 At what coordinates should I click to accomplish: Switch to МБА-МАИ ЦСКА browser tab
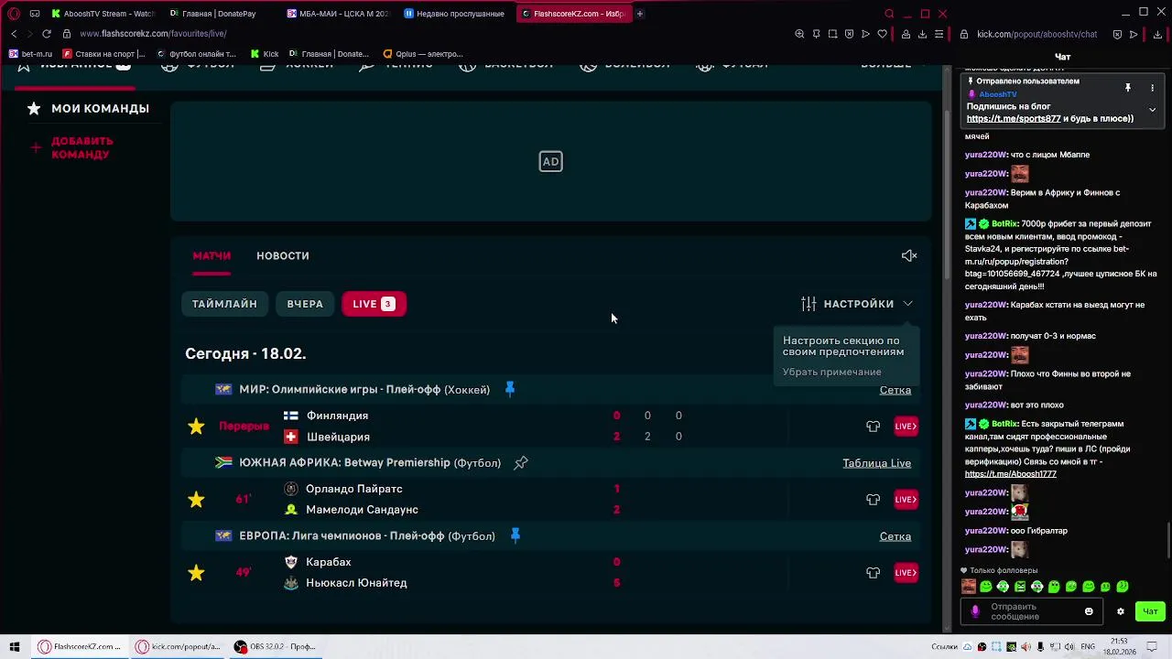[x=338, y=14]
